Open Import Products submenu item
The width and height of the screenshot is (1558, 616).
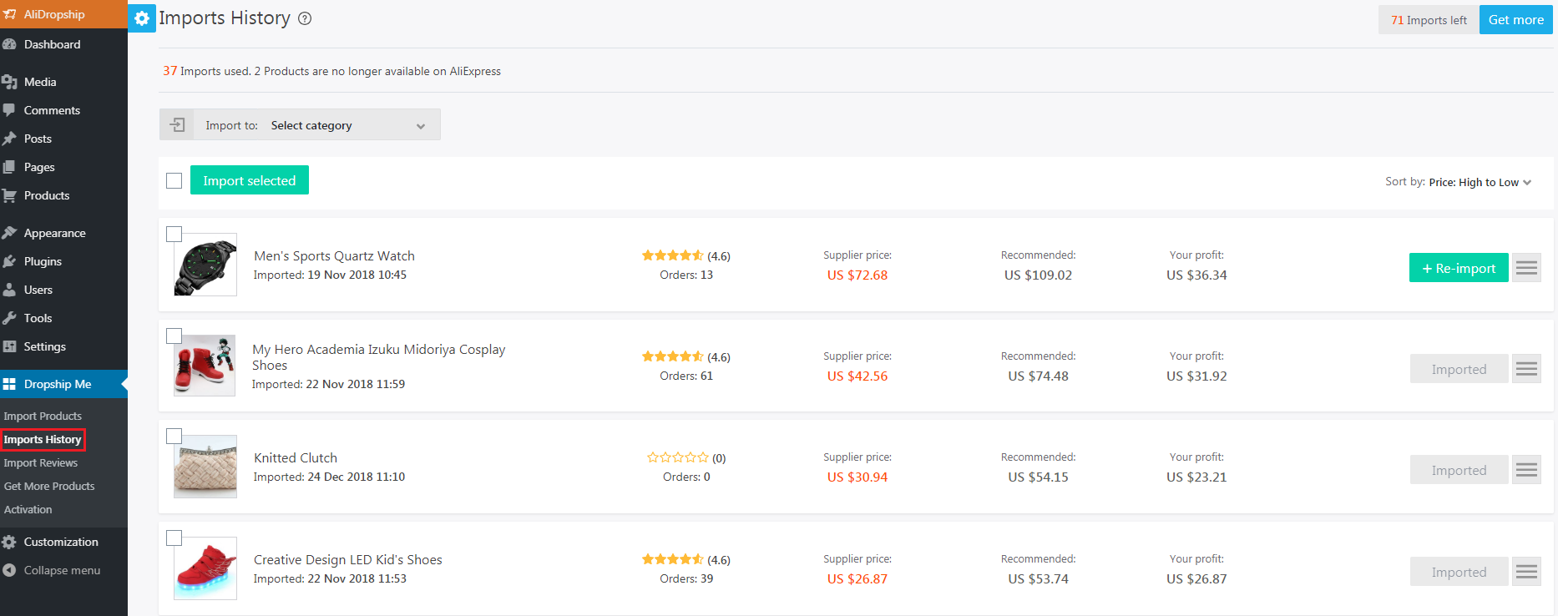[x=43, y=416]
